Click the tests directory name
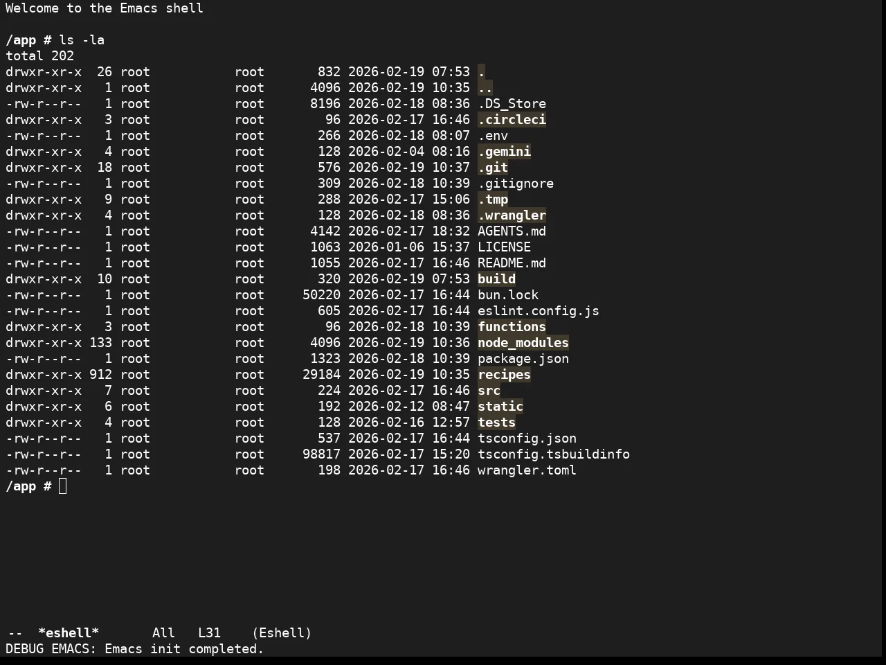This screenshot has height=665, width=886. pyautogui.click(x=496, y=423)
